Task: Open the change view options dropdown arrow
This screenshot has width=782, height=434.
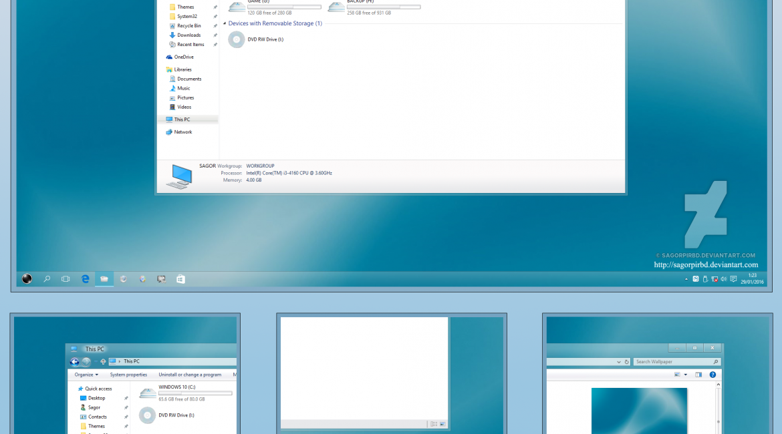Action: (x=686, y=375)
